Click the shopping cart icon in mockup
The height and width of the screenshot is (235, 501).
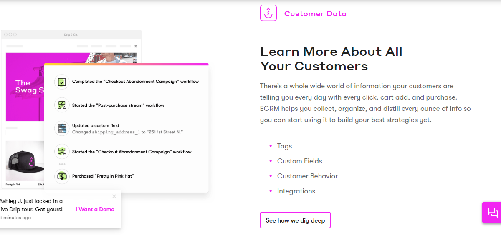(135, 46)
